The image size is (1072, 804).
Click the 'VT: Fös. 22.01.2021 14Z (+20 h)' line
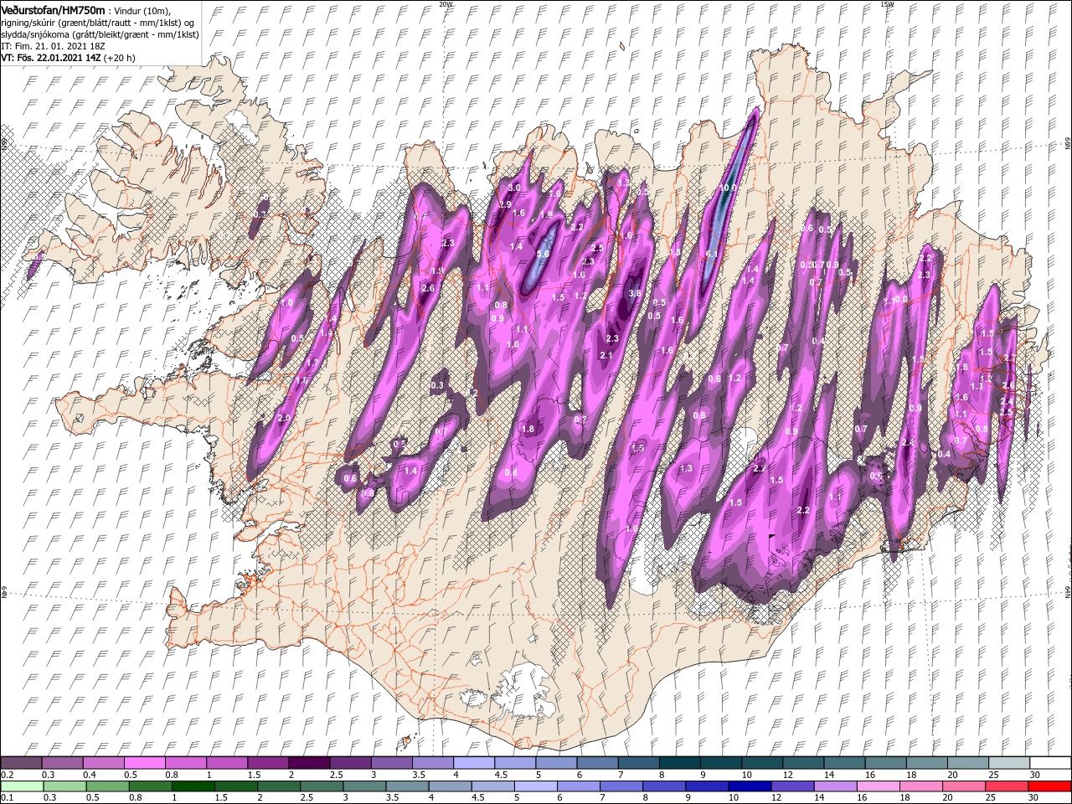pyautogui.click(x=69, y=58)
